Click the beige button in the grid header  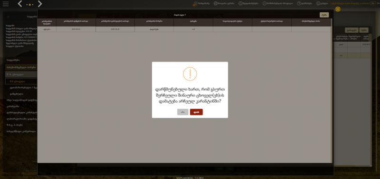click(x=324, y=15)
